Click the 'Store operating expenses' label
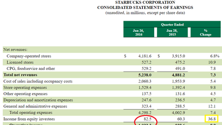The width and height of the screenshot is (222, 125). [25, 87]
